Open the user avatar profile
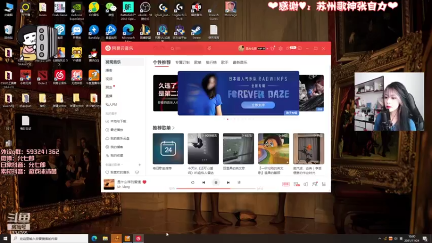This screenshot has height=243, width=432. 241,48
